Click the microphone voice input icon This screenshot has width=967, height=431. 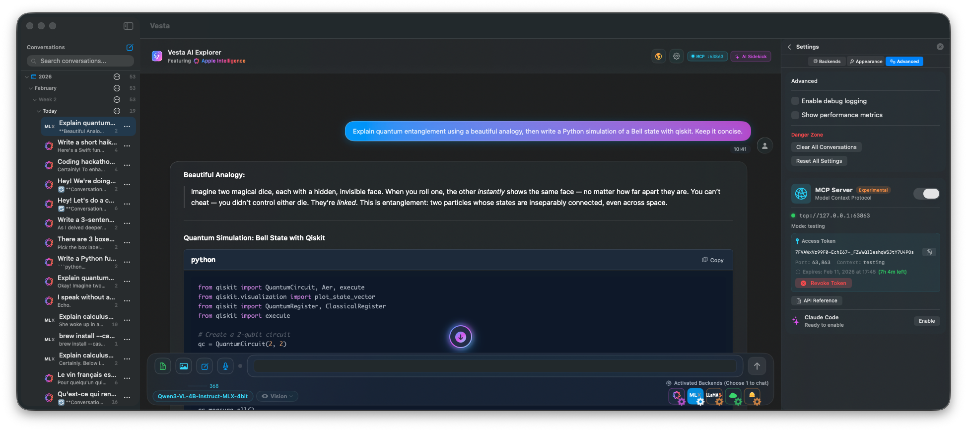(x=225, y=366)
